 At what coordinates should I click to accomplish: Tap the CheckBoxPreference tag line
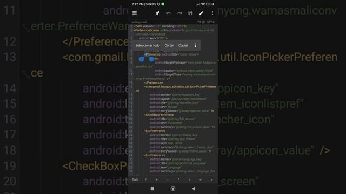(x=159, y=115)
